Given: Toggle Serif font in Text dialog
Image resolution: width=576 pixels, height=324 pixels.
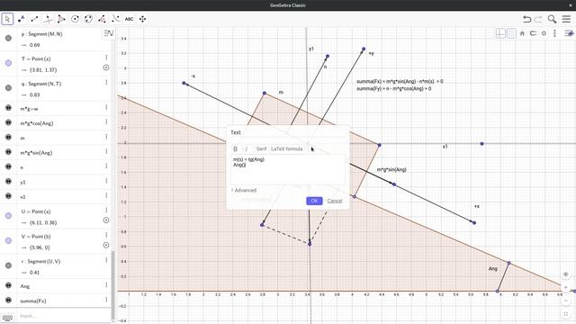Looking at the screenshot, I should (261, 148).
